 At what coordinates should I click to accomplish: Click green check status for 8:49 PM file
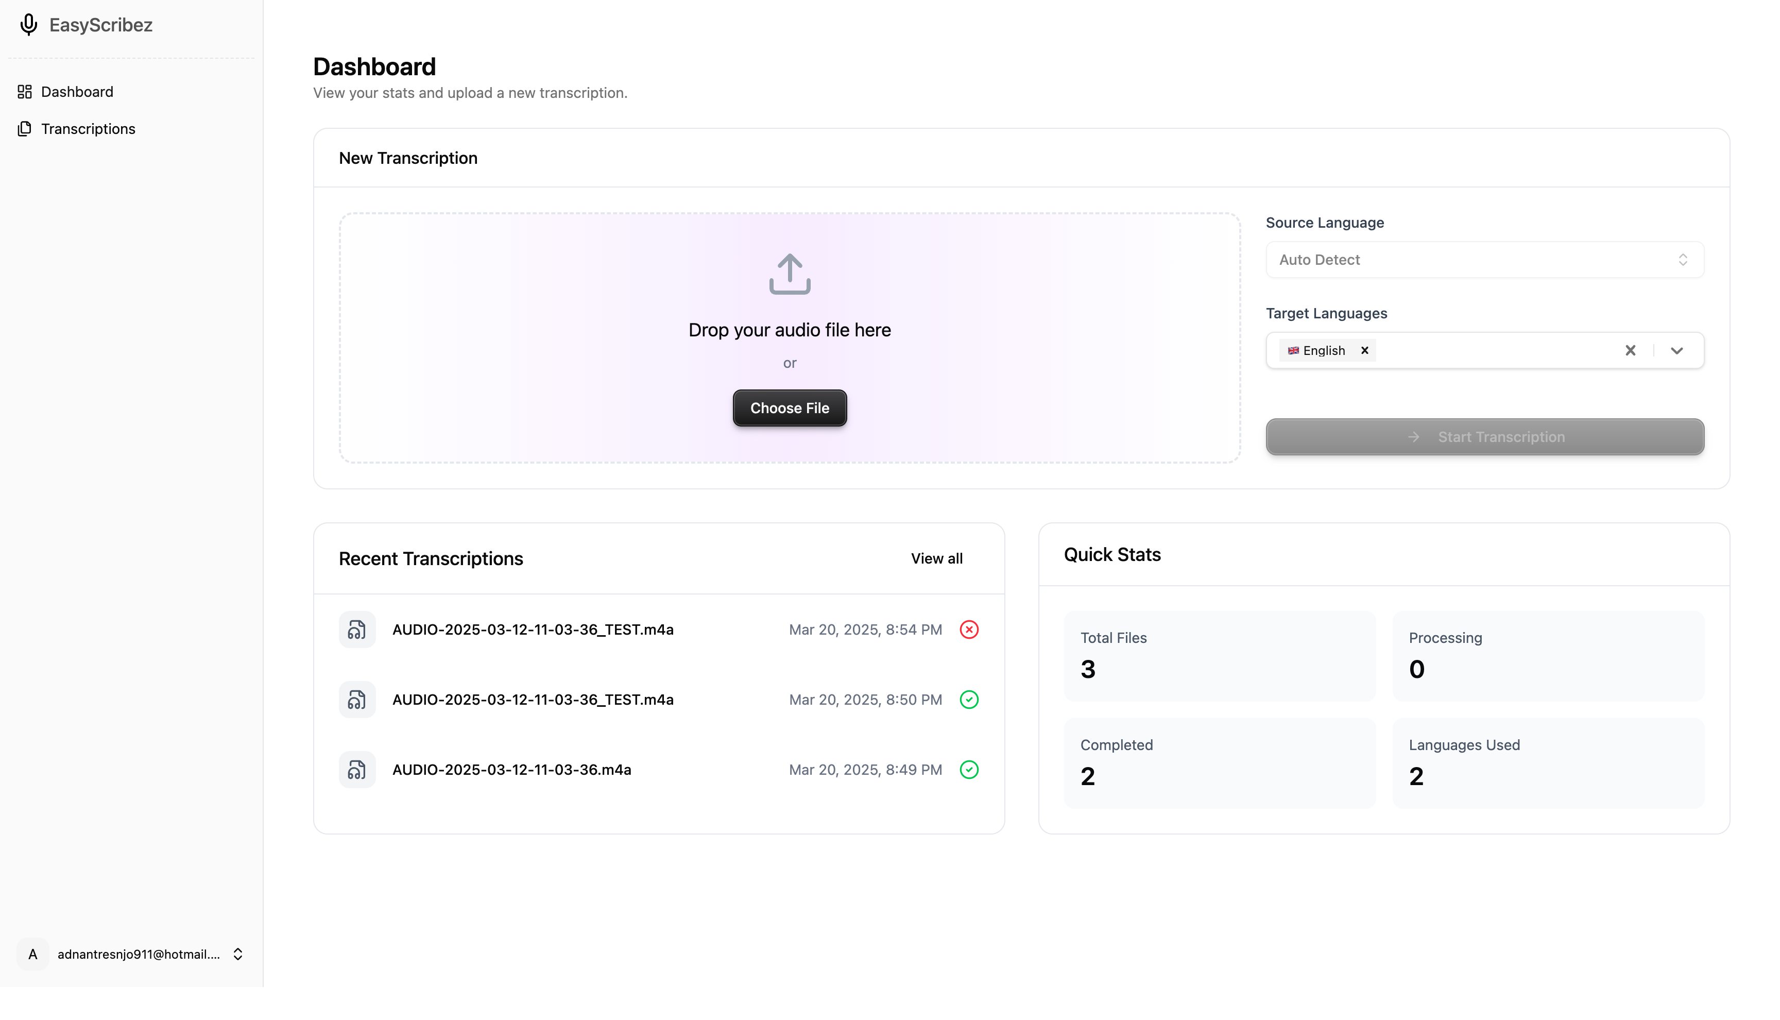(968, 769)
